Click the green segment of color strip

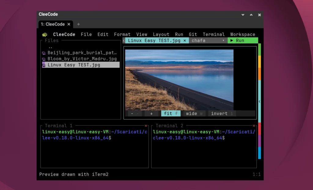point(260,50)
